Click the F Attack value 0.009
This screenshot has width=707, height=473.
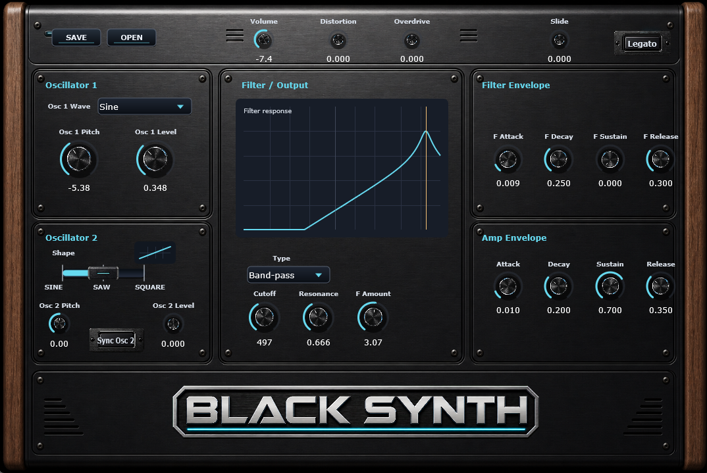click(x=508, y=184)
